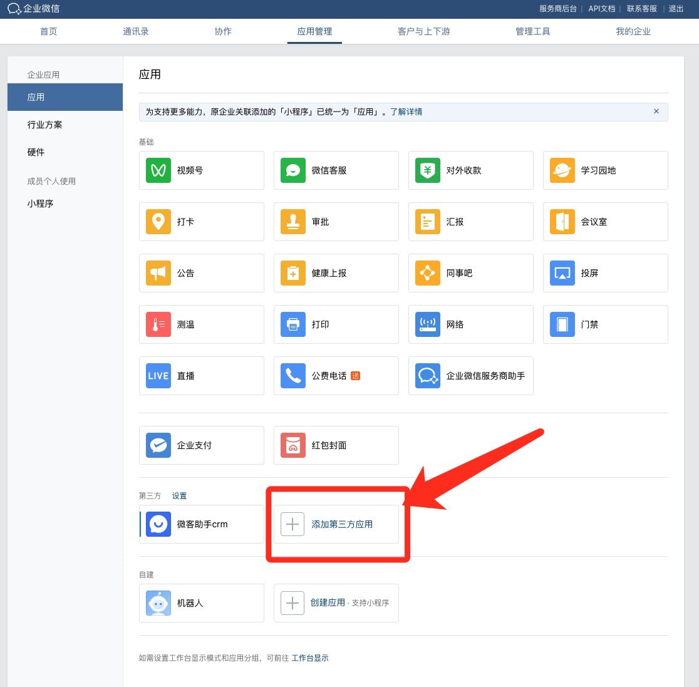
Task: Click the 对外收款 shield icon
Action: [427, 170]
